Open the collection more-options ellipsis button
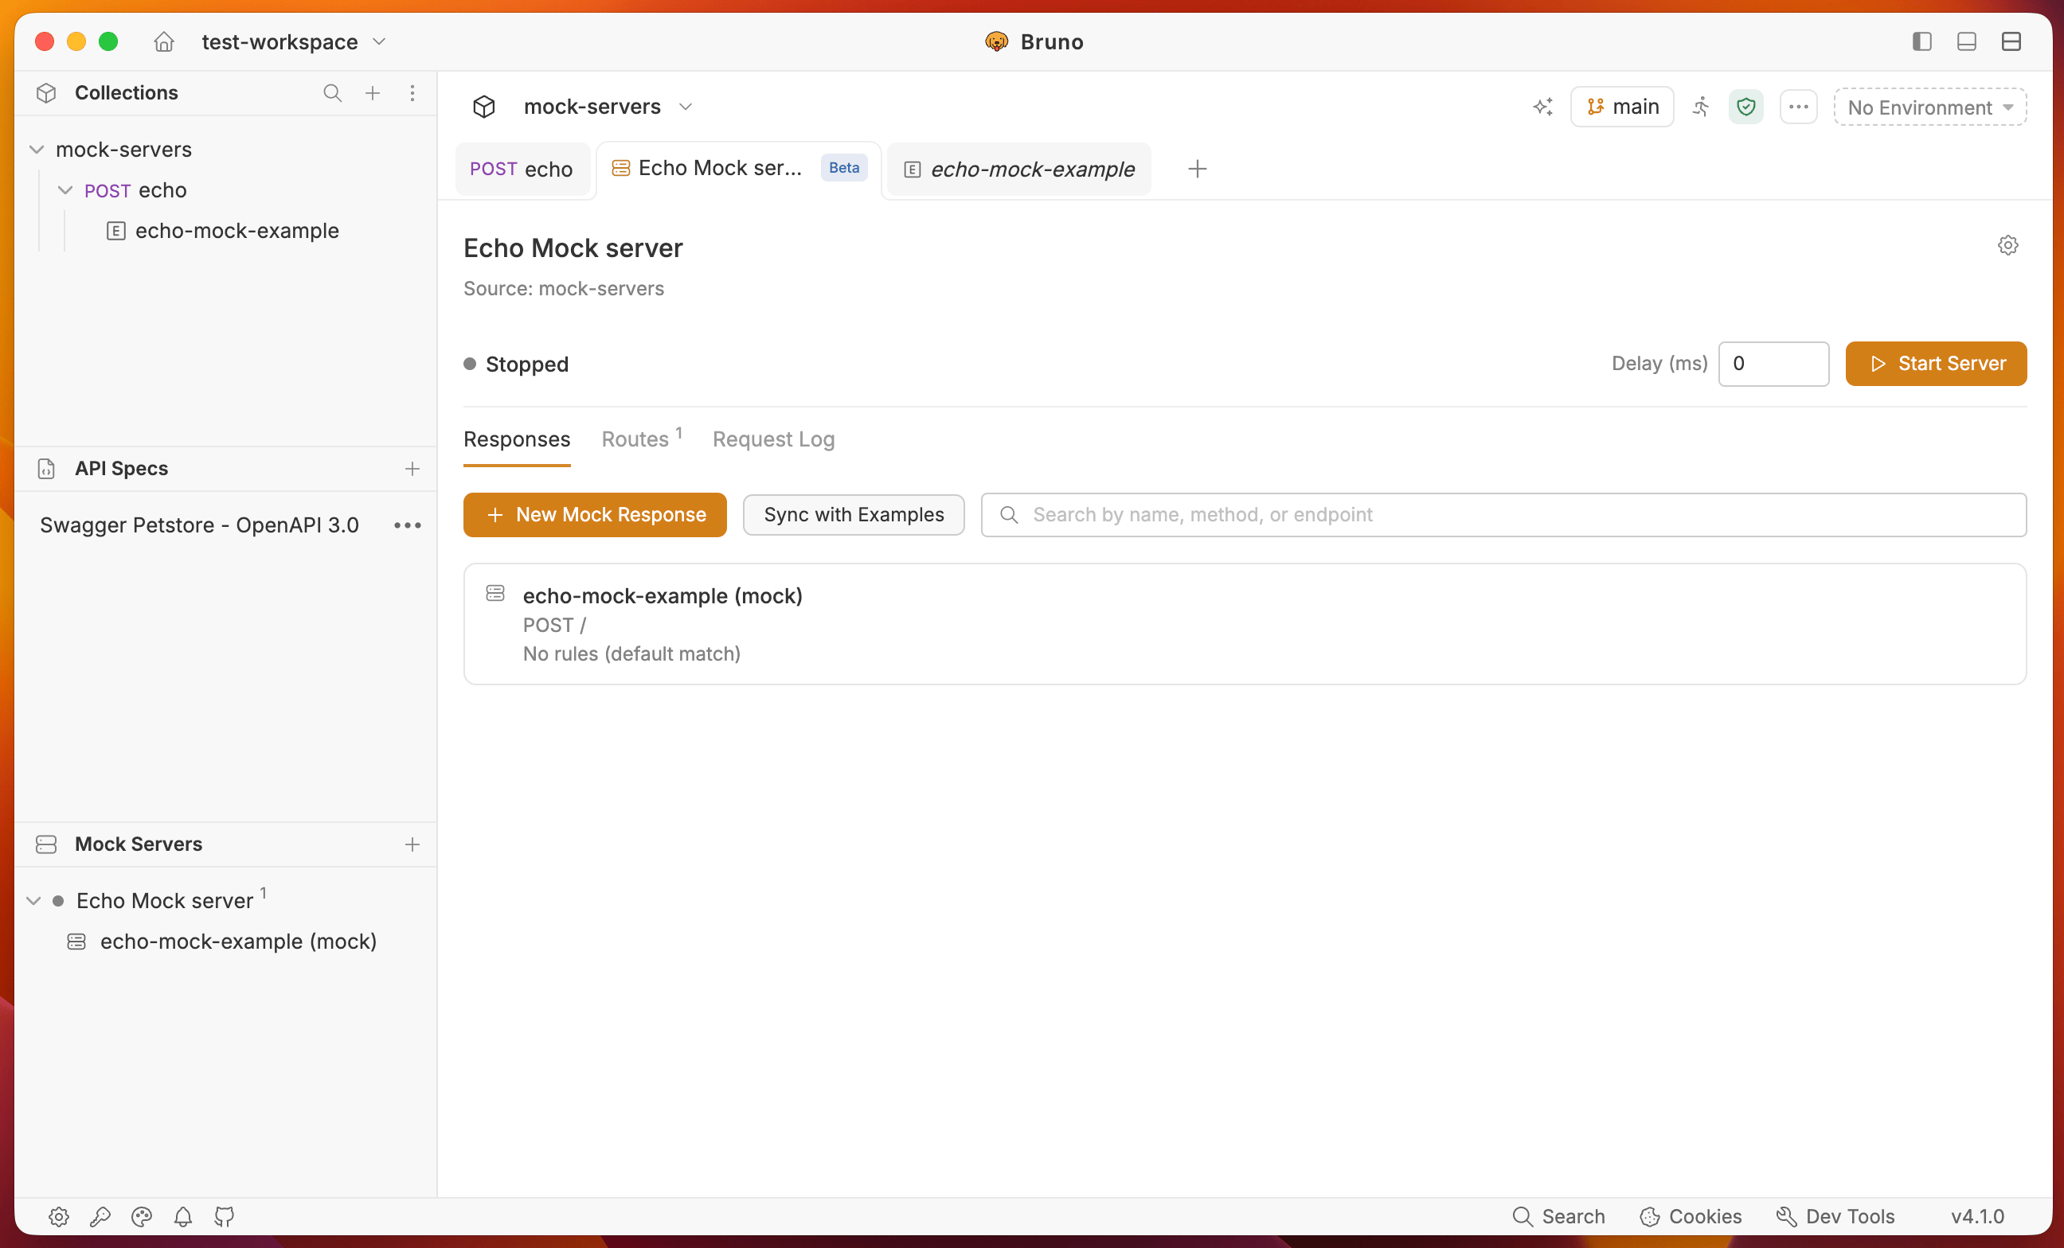The image size is (2064, 1248). (1799, 107)
